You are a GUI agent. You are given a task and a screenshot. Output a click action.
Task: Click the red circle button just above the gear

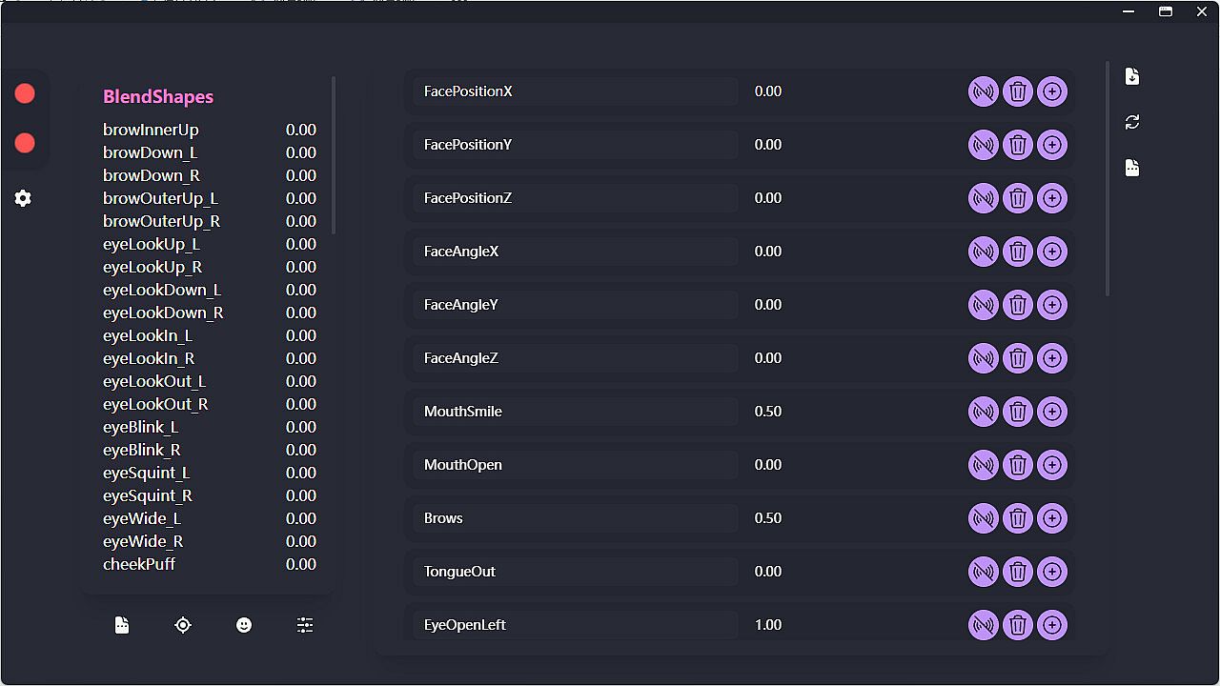click(x=26, y=143)
